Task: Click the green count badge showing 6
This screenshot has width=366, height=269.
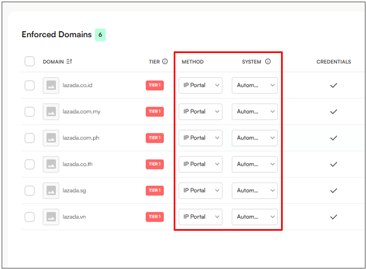Action: 100,34
